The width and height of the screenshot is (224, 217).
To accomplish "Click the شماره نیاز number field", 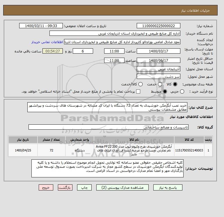I will point(159,26).
